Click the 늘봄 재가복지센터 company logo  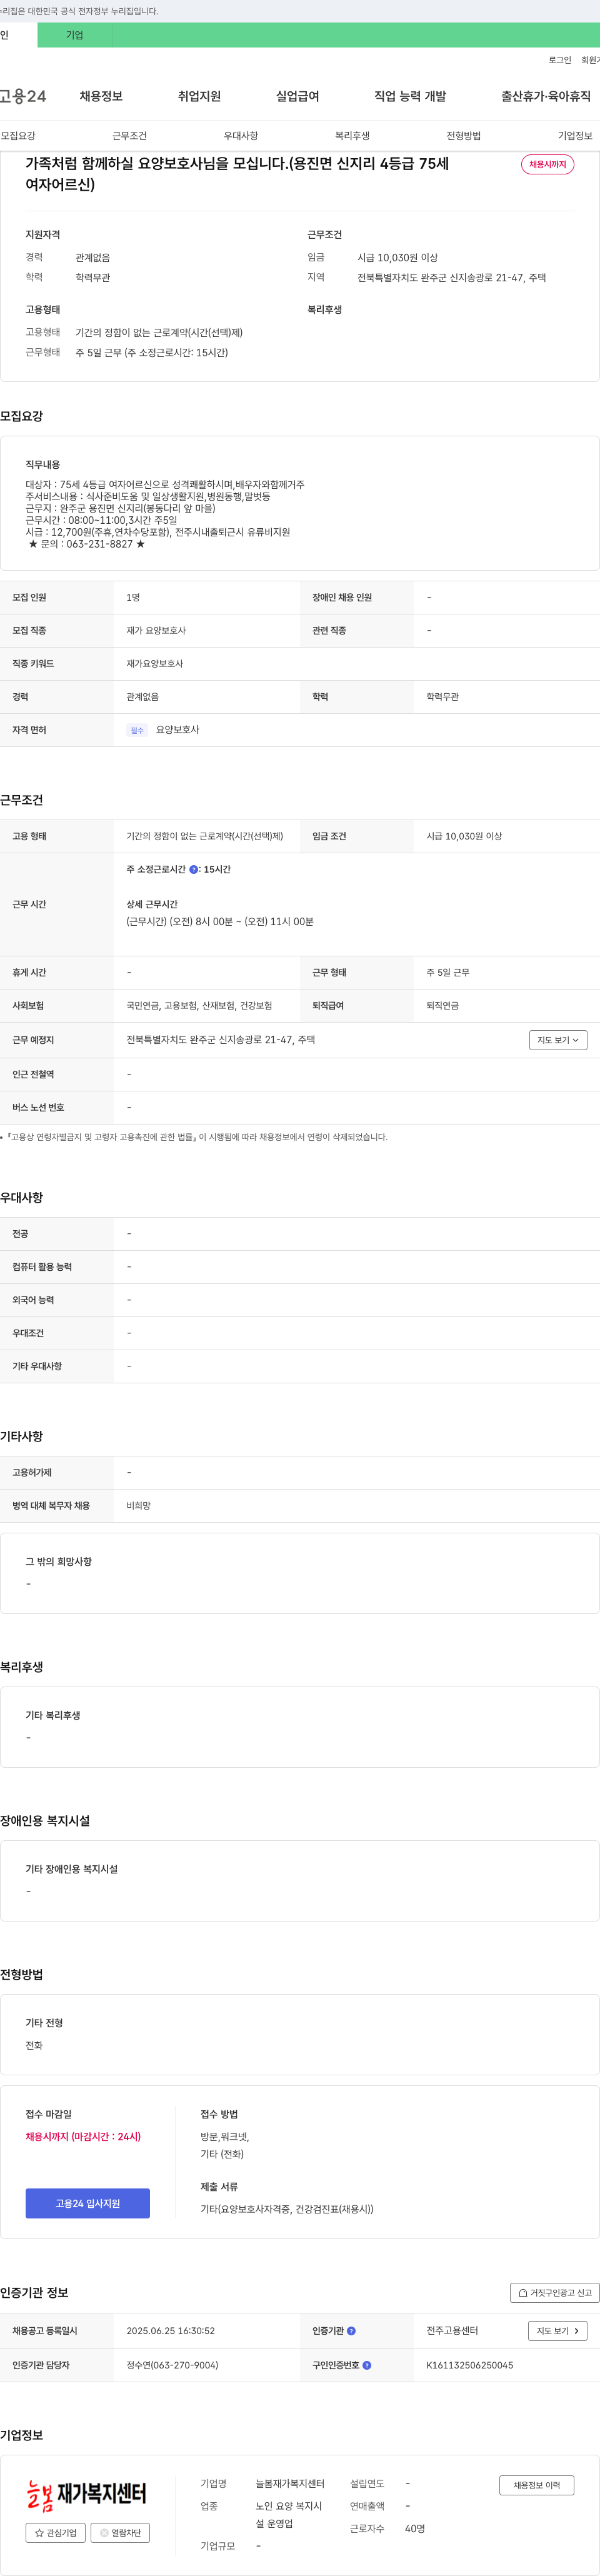87,2495
